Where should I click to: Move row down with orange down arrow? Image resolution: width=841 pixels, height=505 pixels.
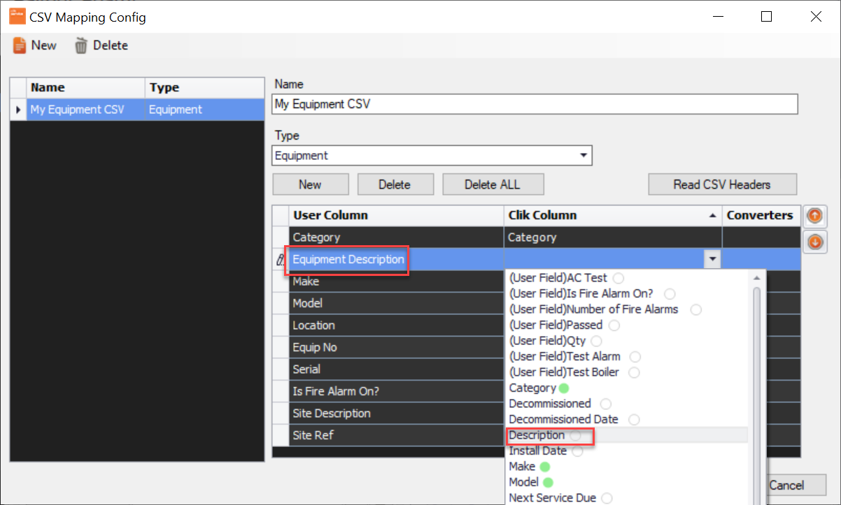click(814, 242)
